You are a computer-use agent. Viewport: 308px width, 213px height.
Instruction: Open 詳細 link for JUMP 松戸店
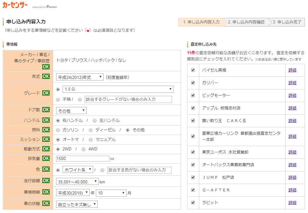click(x=292, y=178)
